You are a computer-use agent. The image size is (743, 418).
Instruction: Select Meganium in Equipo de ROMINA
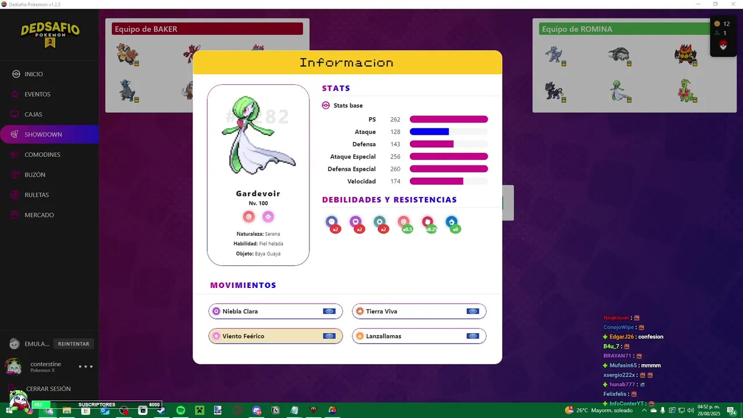(687, 91)
